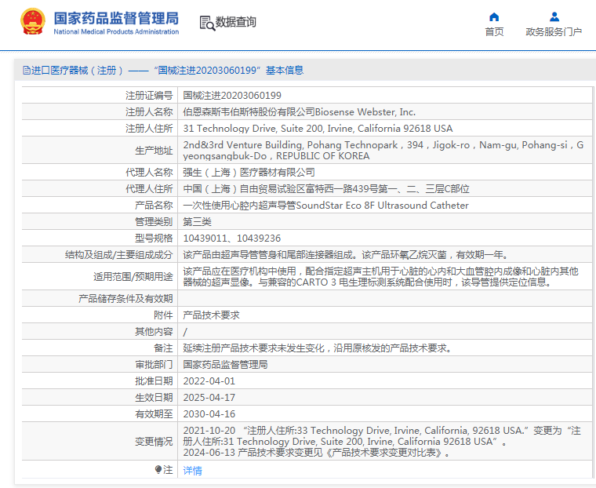Click model numbers 10439011、10439236

(232, 239)
